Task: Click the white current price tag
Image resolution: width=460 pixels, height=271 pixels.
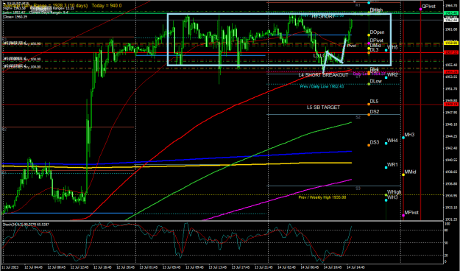Action: point(451,20)
